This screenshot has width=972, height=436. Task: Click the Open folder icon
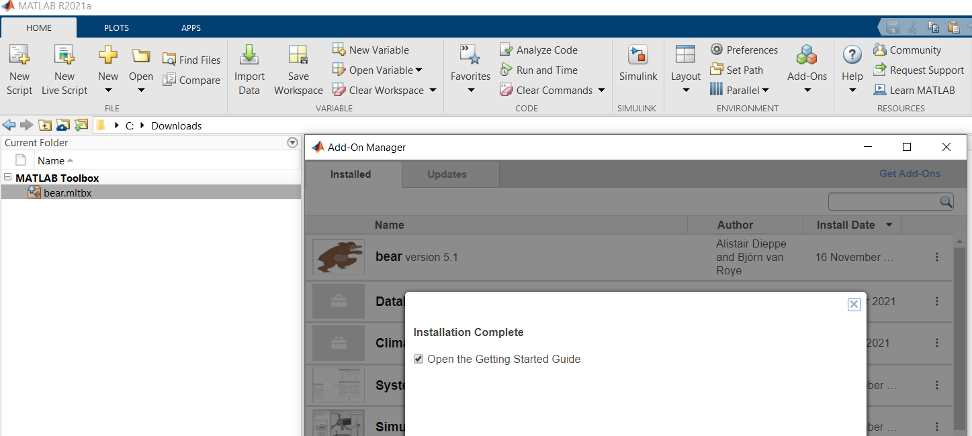(x=141, y=55)
